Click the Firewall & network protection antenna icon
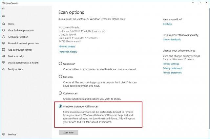 click(x=4, y=43)
